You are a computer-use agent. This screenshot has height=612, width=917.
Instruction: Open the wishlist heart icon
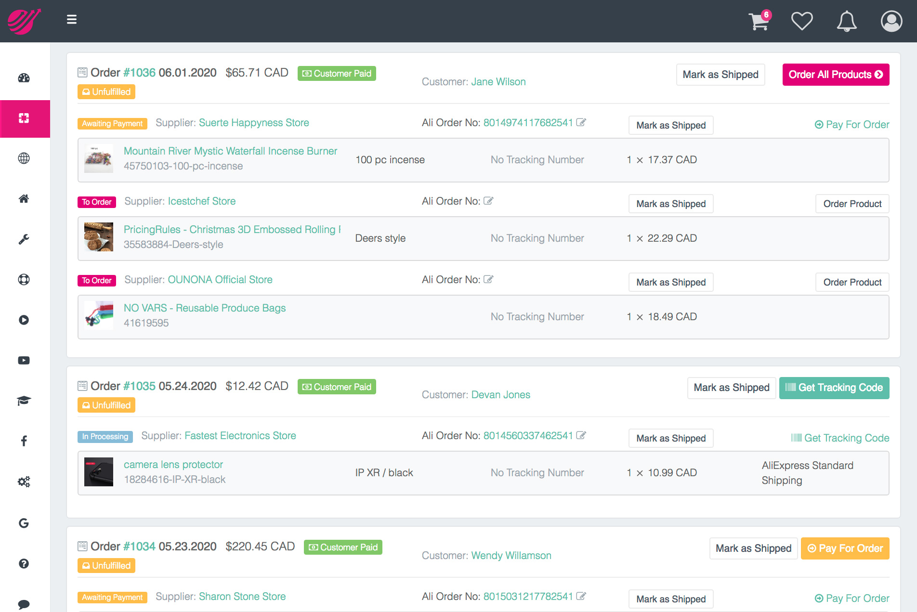(802, 21)
